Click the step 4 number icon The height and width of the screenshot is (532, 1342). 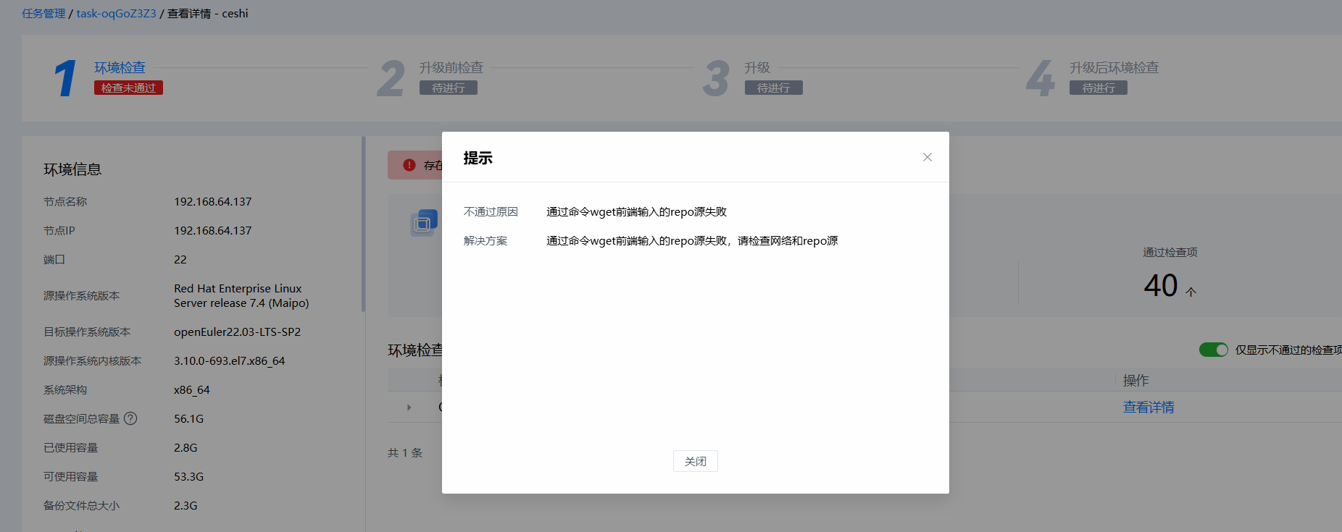(x=1041, y=78)
